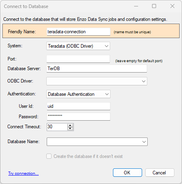Increase Connect Timeout with up arrow
Image resolution: width=182 pixels, height=184 pixels.
pyautogui.click(x=70, y=125)
